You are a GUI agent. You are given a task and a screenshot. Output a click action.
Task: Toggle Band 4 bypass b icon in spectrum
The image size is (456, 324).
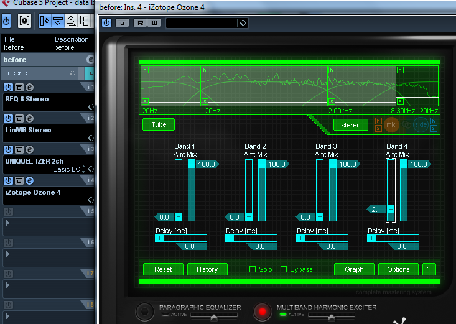point(400,70)
